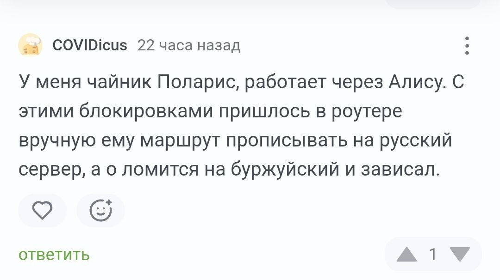Click the word "блокировками" in the comment
The width and height of the screenshot is (500, 280).
click(x=127, y=112)
